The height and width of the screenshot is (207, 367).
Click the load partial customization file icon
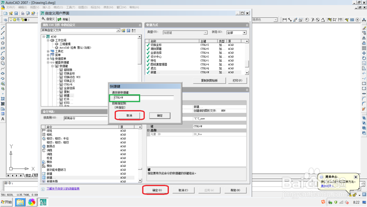coord(123,31)
